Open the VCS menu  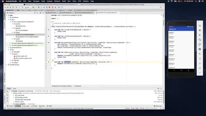(80, 1)
